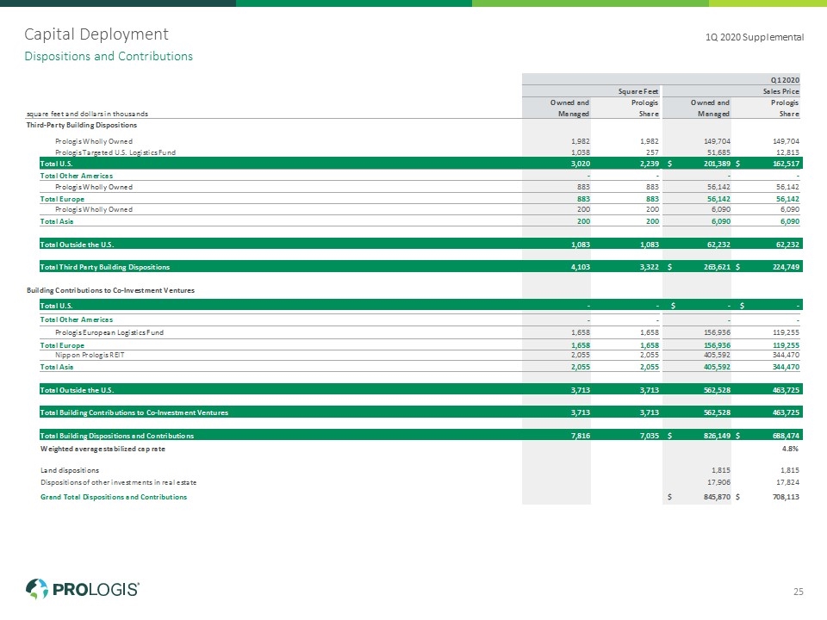827x620 pixels.
Task: Select the 'Nippon Prologis REIT' row label
Action: (90, 355)
